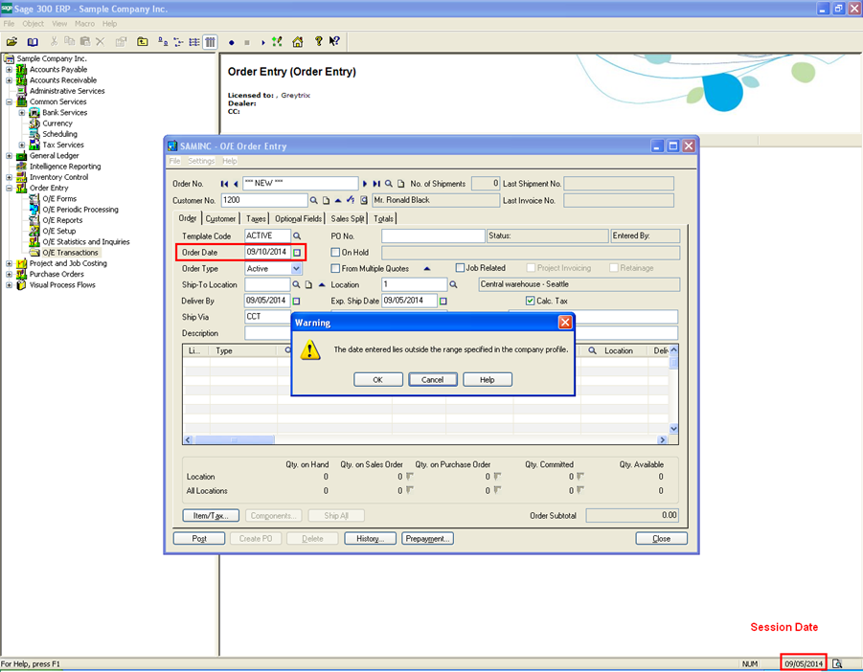Open the Order Date calendar picker

click(x=297, y=253)
